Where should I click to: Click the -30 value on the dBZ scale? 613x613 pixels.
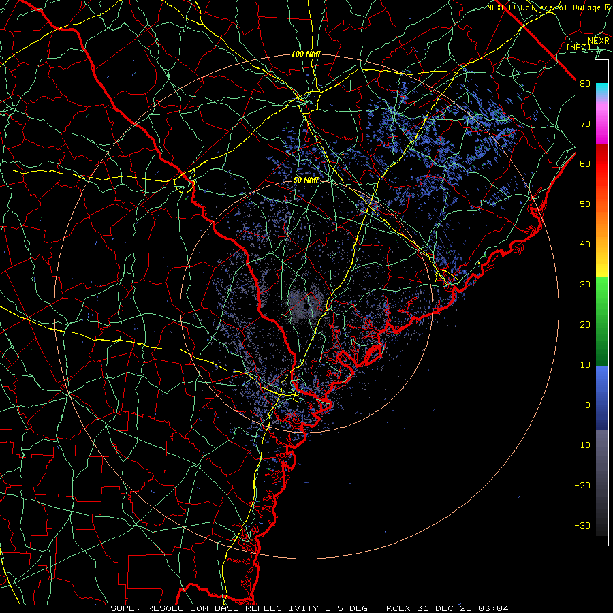coord(582,525)
